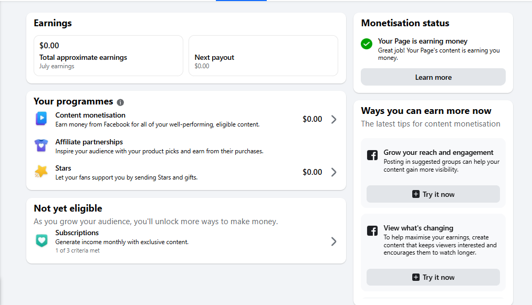Open Subscriptions criteria with its chevron
The image size is (532, 305).
click(334, 241)
